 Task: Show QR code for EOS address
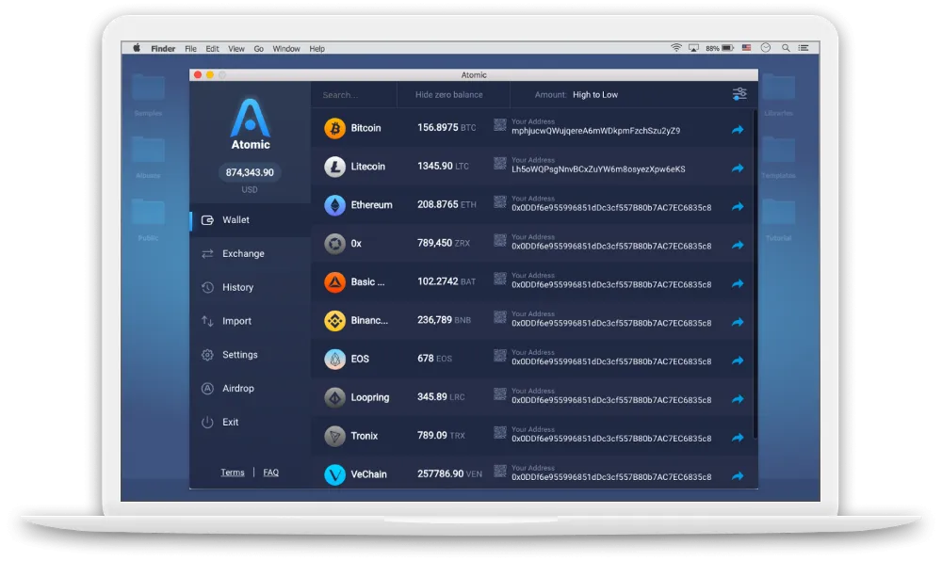500,356
